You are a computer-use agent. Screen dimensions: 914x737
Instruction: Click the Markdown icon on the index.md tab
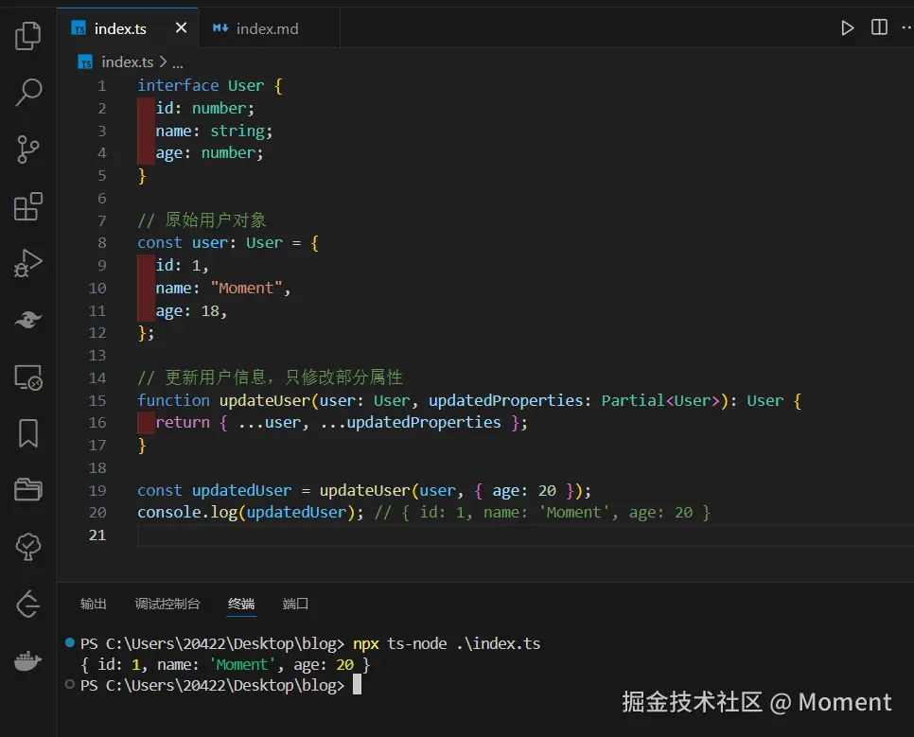(220, 28)
